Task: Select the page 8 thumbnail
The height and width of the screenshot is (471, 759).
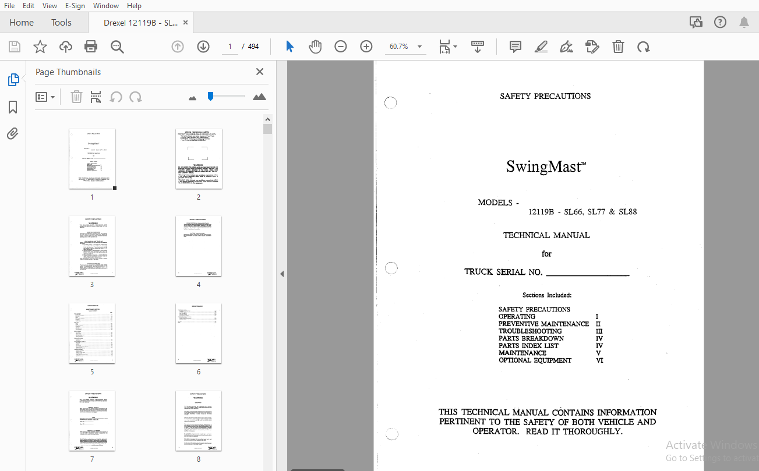Action: [199, 421]
